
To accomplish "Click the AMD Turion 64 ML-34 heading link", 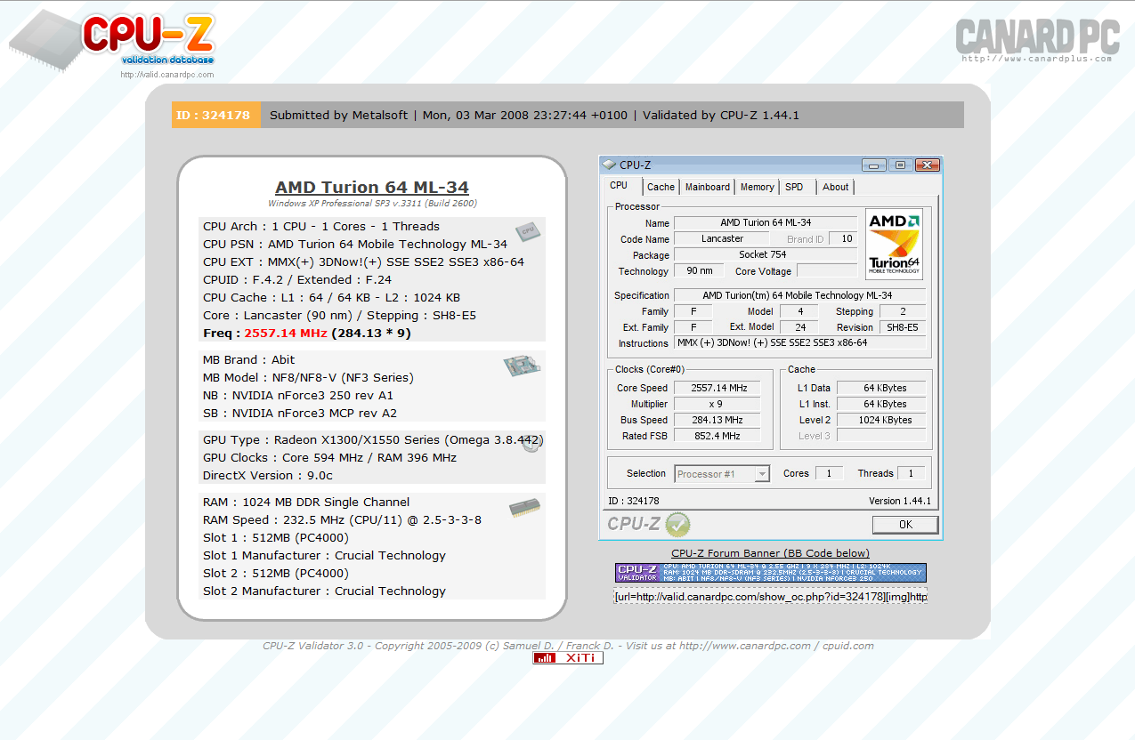I will [372, 187].
